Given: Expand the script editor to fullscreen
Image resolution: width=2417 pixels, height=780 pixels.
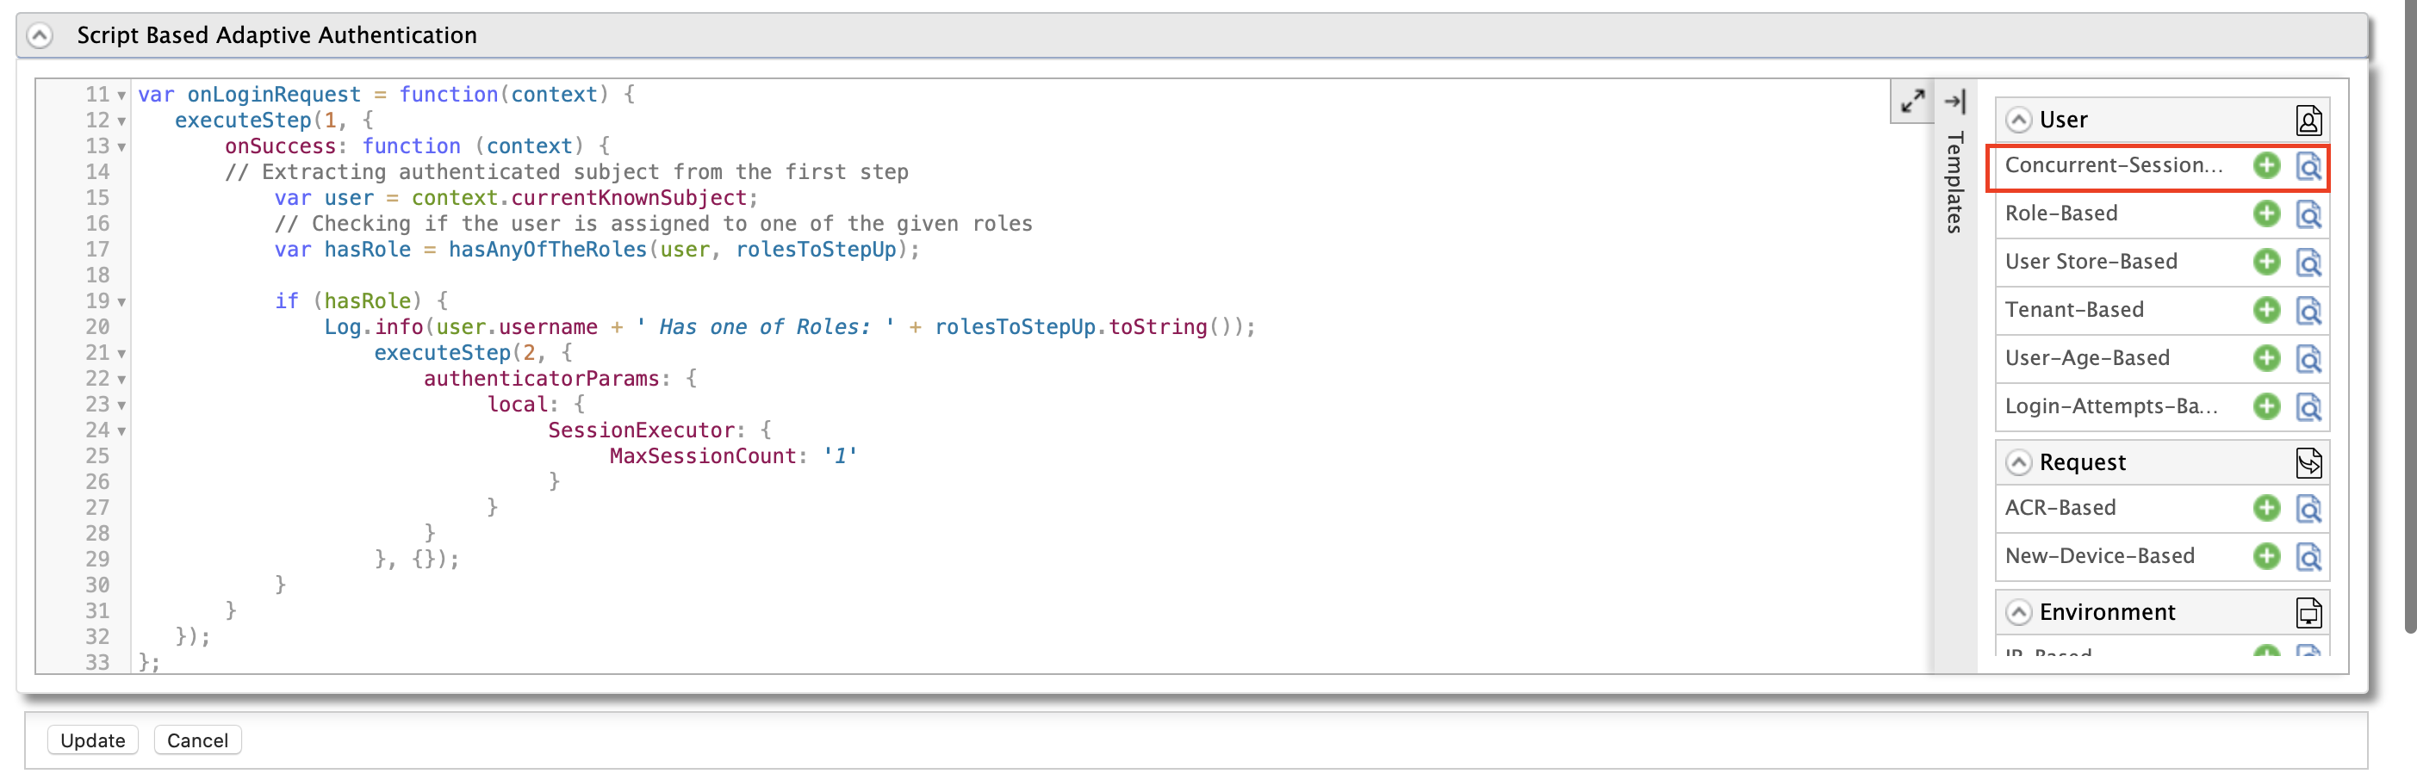Looking at the screenshot, I should 1912,101.
